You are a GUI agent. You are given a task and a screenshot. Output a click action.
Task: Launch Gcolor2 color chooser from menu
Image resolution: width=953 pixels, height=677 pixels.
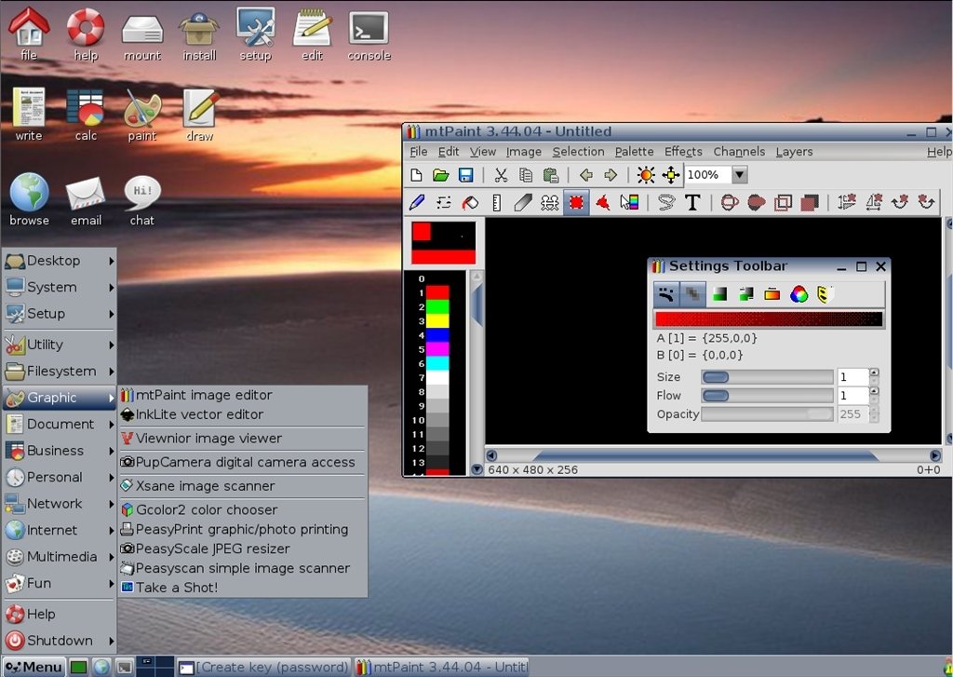coord(243,509)
